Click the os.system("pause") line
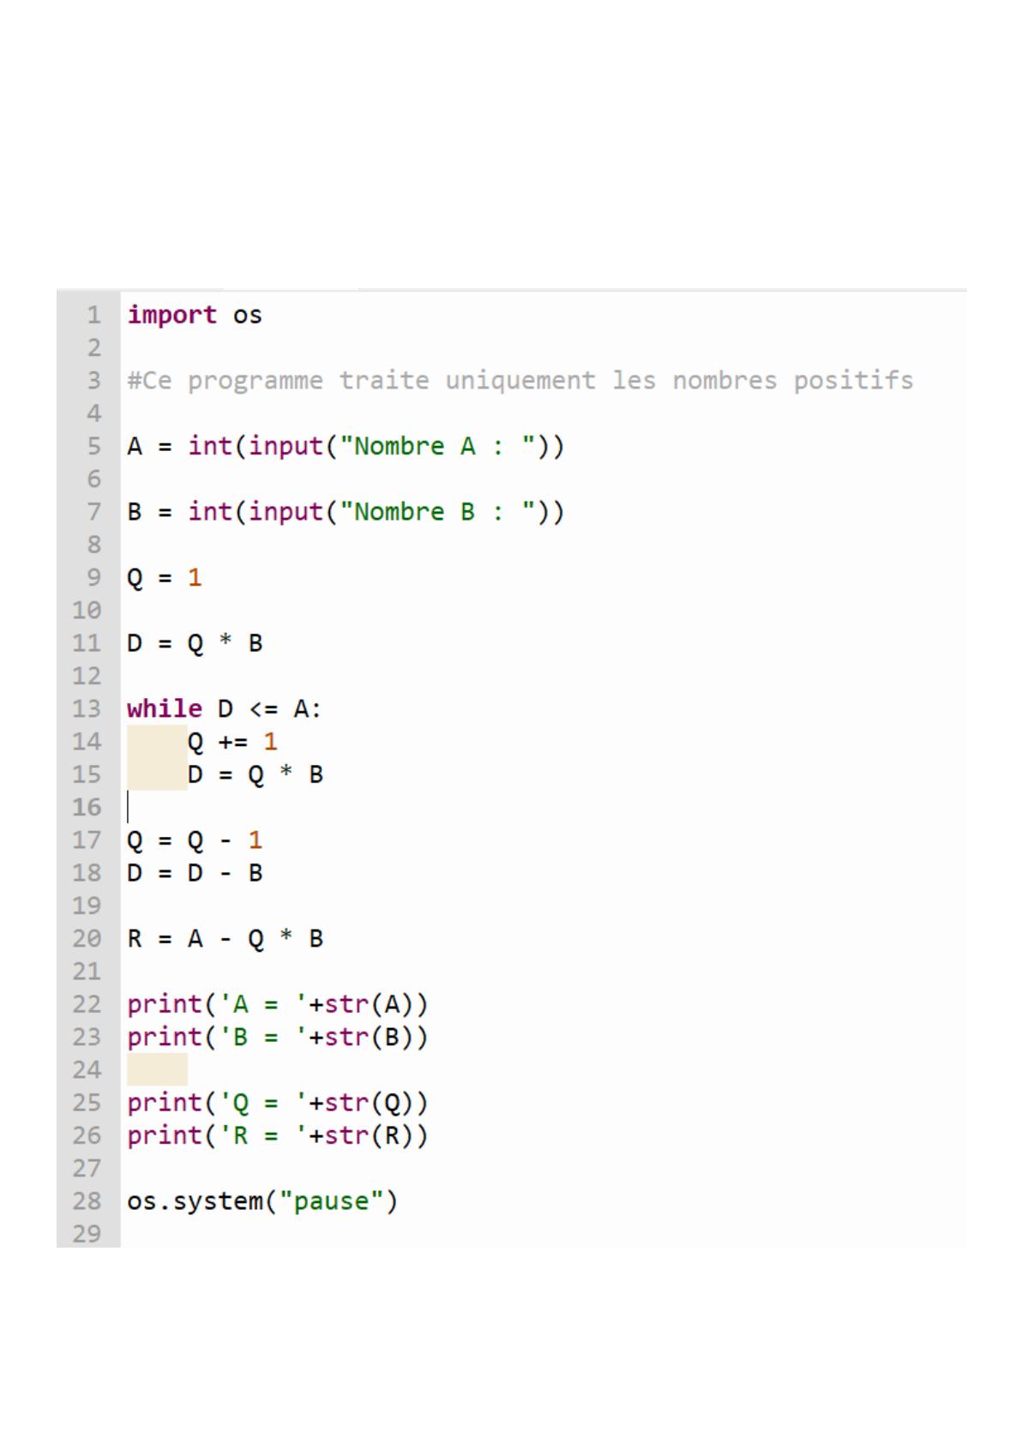The width and height of the screenshot is (1022, 1444). click(262, 1201)
